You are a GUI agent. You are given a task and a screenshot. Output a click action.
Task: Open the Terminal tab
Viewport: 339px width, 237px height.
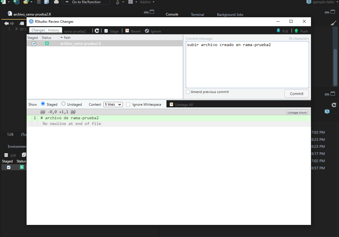tap(197, 14)
